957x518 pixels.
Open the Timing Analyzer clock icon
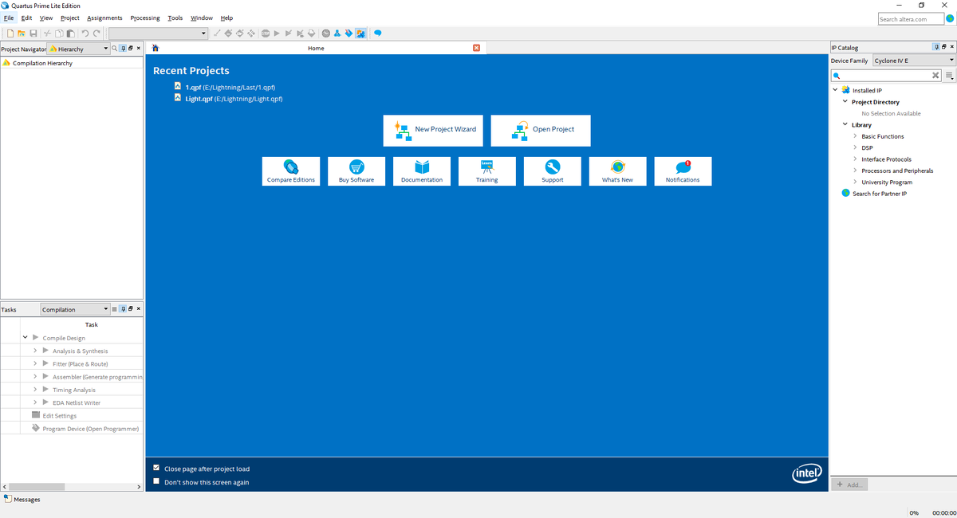(326, 33)
